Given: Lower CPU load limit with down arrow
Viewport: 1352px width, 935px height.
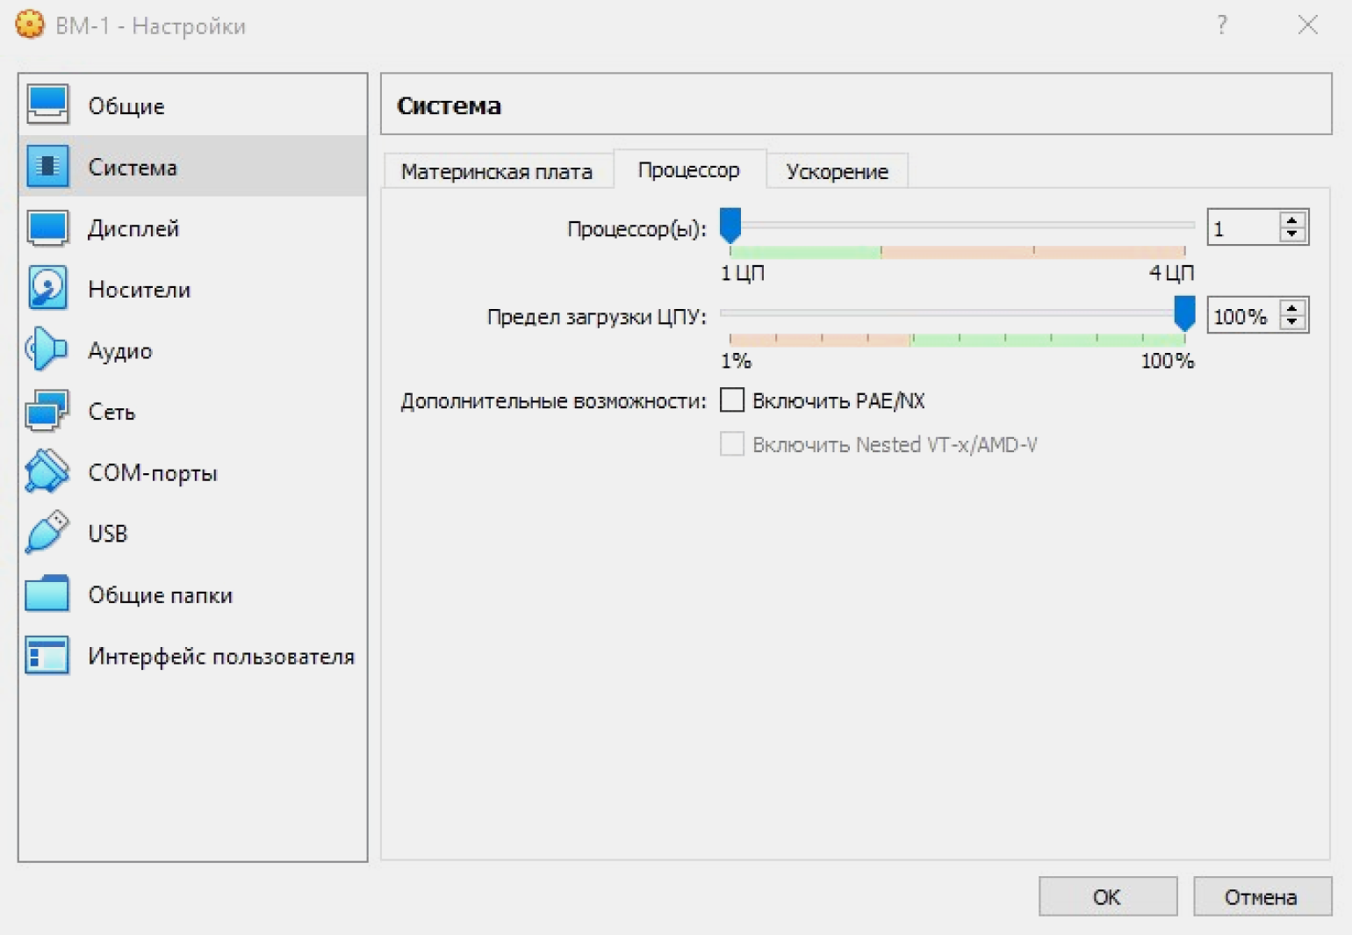Looking at the screenshot, I should [1291, 322].
